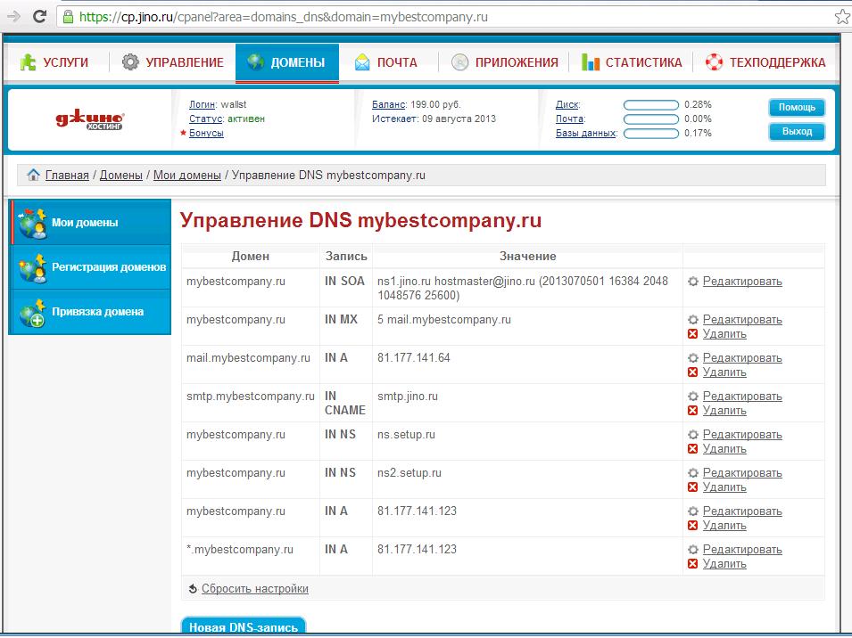Click the Привязка домена sidebar icon
Image resolution: width=852 pixels, height=638 pixels.
[x=32, y=313]
